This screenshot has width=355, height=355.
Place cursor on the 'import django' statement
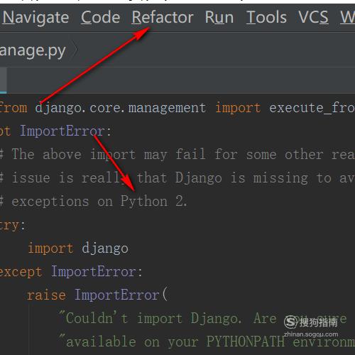(78, 248)
